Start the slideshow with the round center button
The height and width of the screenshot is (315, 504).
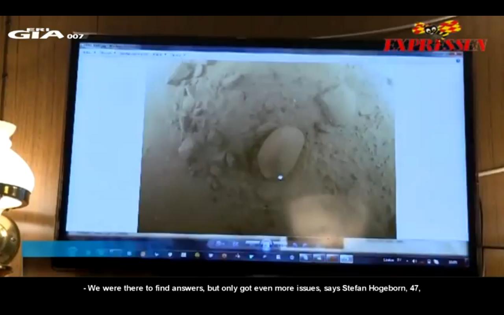point(266,245)
